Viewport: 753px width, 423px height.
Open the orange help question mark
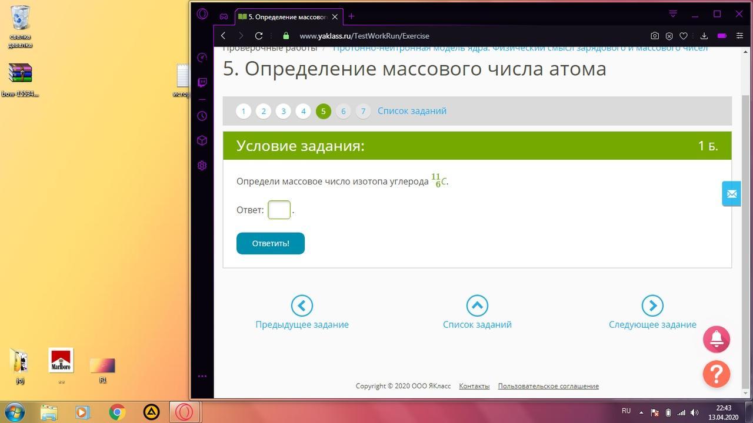point(717,374)
